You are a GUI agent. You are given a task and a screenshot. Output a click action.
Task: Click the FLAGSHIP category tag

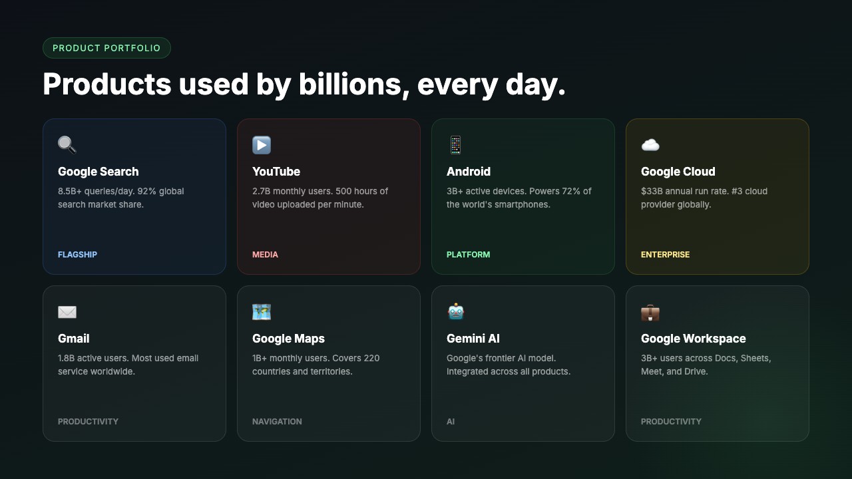coord(77,255)
